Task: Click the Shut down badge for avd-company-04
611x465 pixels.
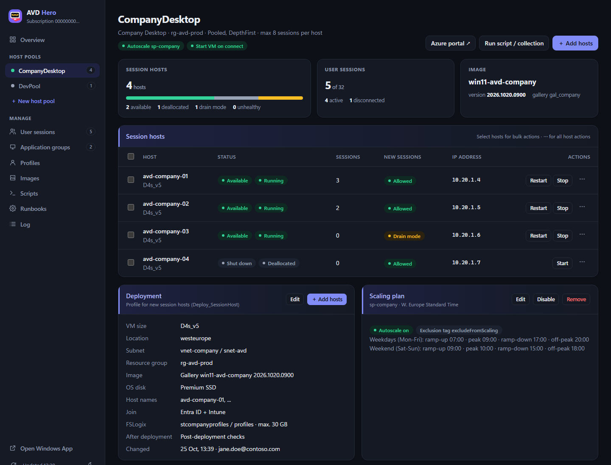Action: click(x=237, y=263)
